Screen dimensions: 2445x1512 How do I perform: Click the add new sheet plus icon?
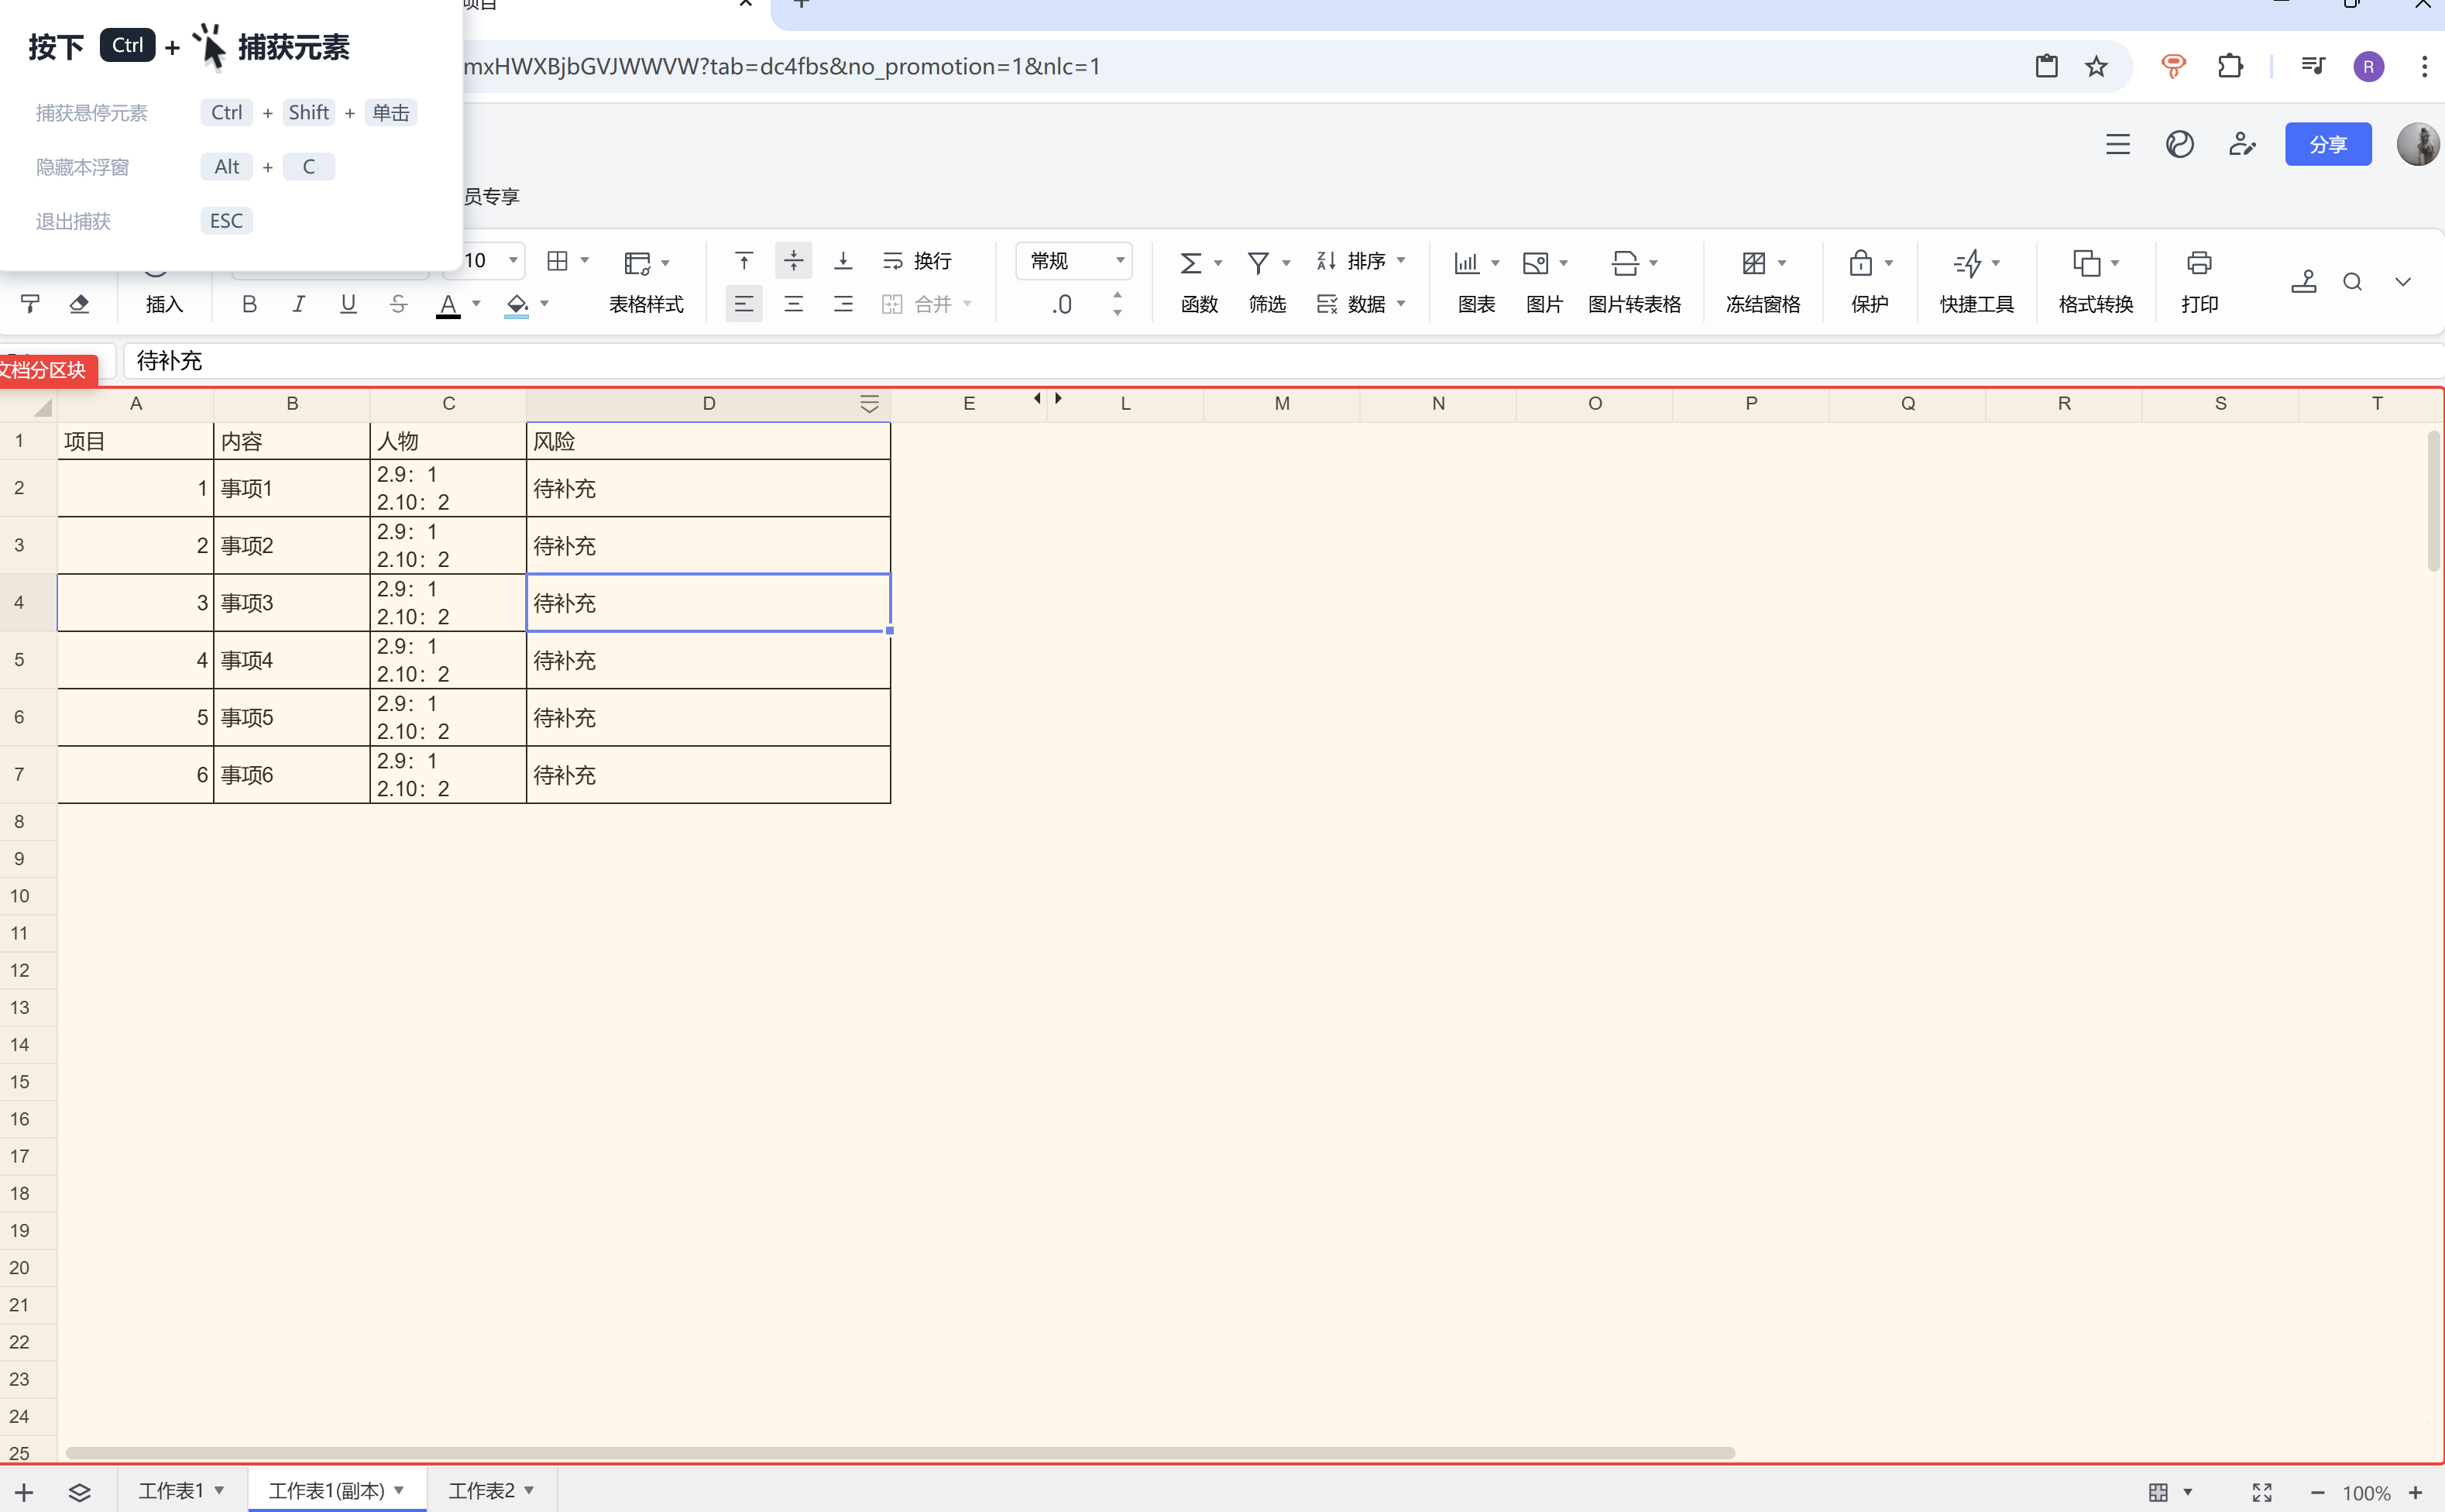pos(24,1492)
